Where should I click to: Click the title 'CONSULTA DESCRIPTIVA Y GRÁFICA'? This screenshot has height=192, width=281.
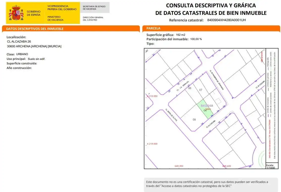click(x=211, y=6)
